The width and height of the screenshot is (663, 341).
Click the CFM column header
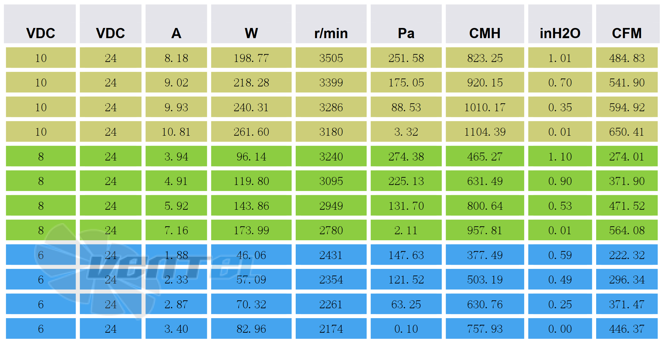click(626, 33)
